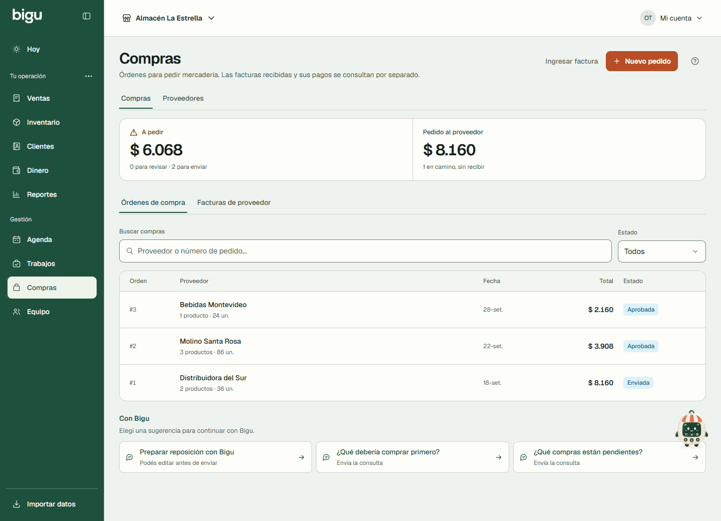Image resolution: width=721 pixels, height=521 pixels.
Task: Open Agenda in the sidebar
Action: pyautogui.click(x=52, y=239)
